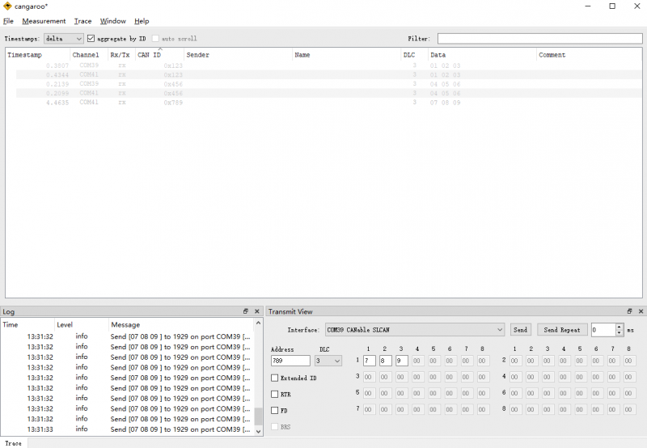Open the DLC dropdown
The image size is (647, 448).
[328, 361]
